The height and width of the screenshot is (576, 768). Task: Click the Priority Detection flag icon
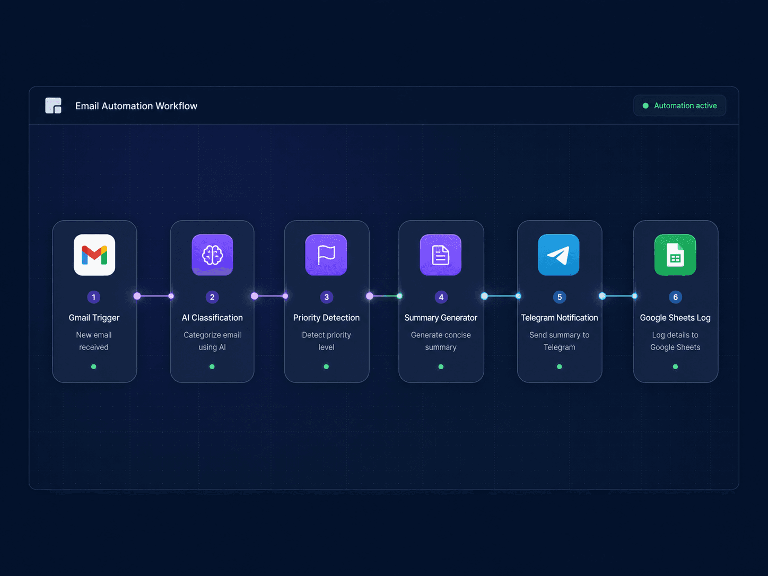(326, 255)
